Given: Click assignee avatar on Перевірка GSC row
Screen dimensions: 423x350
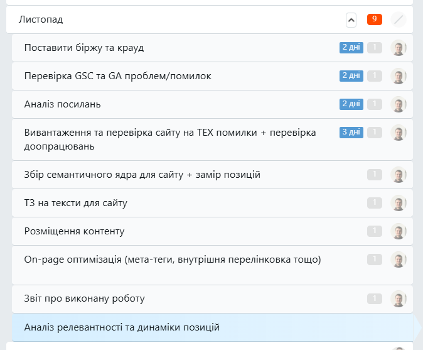Looking at the screenshot, I should coord(398,76).
